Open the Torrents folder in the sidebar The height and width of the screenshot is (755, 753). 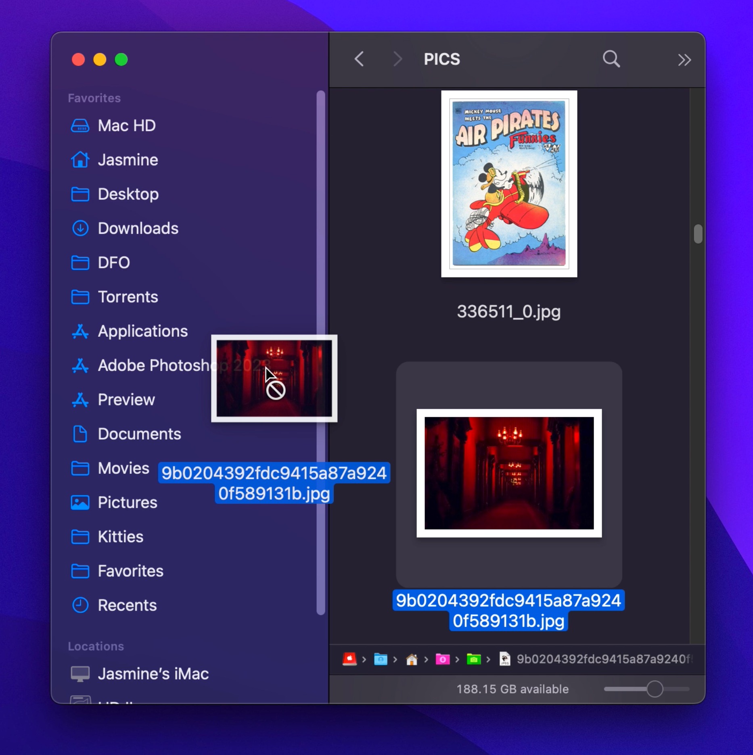point(114,297)
